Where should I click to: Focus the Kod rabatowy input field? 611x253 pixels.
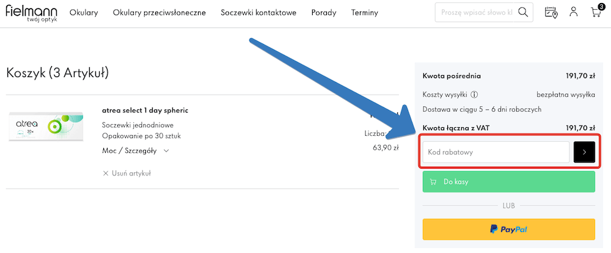[496, 152]
